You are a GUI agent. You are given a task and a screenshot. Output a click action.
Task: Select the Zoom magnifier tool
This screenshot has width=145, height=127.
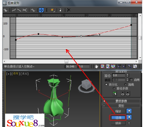coord(130,67)
